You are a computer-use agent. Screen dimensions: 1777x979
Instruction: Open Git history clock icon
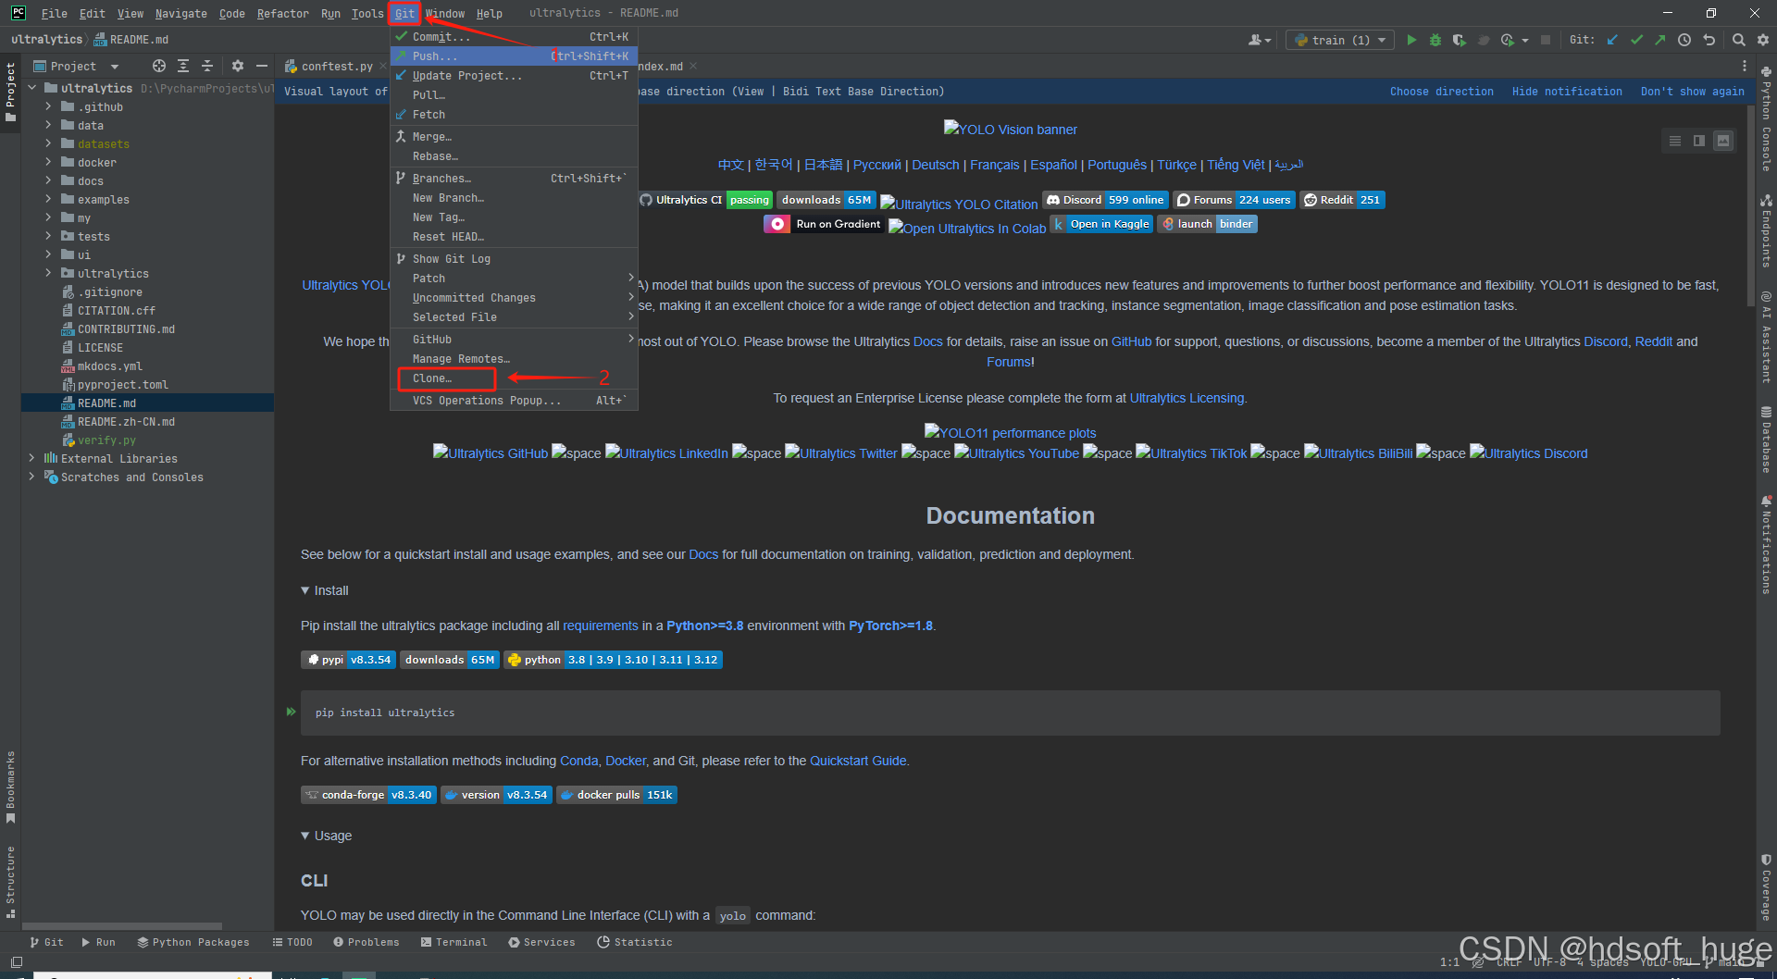1684,40
